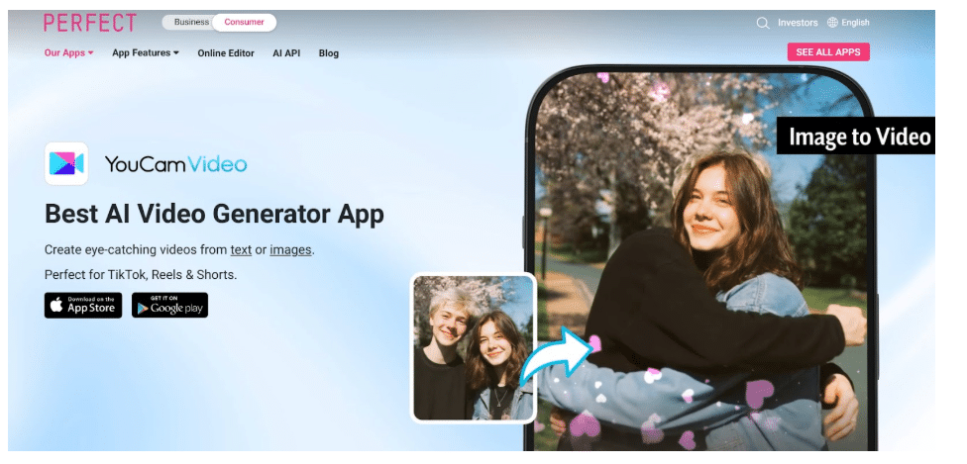Click the globe language icon
The height and width of the screenshot is (464, 967).
pos(832,23)
